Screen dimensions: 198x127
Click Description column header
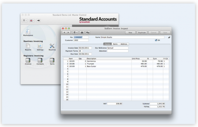click(109, 59)
